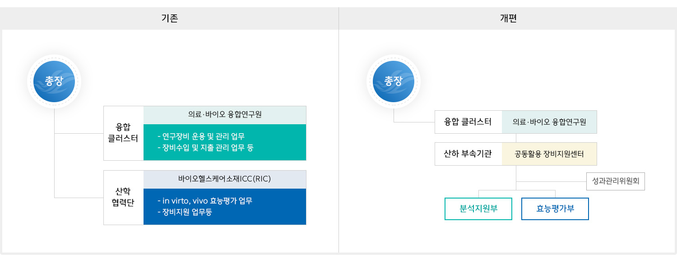Open the 효능평가부 department box
The image size is (677, 262).
coord(555,209)
